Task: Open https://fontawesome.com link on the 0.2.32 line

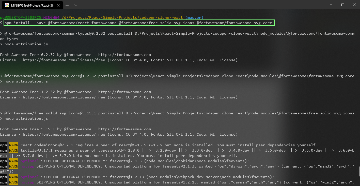Action: pos(124,55)
